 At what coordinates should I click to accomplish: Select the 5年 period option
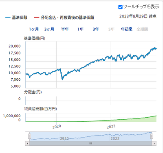coord(111,29)
